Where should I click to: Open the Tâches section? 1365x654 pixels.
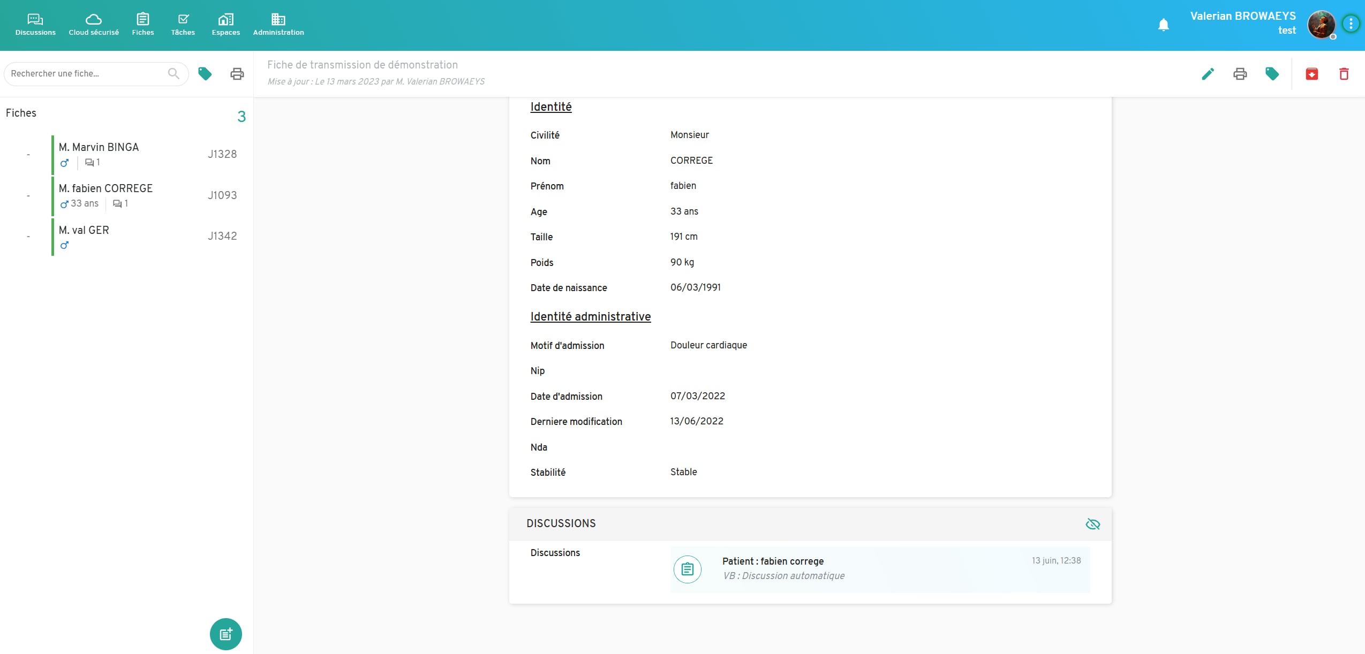click(x=183, y=25)
